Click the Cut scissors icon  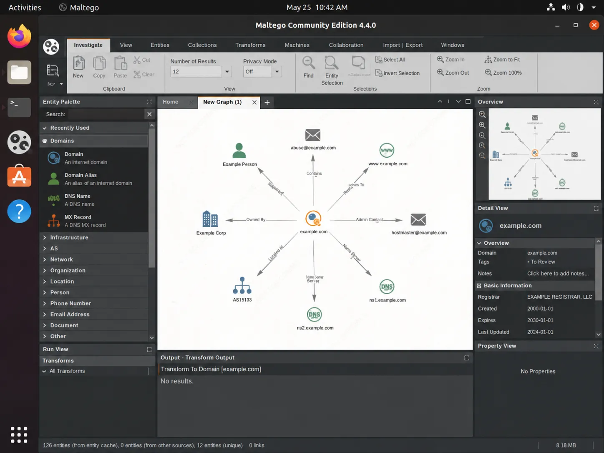(x=137, y=60)
